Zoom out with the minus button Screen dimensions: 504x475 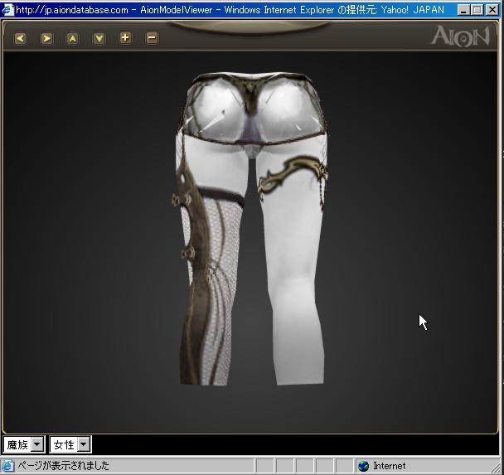click(x=152, y=38)
